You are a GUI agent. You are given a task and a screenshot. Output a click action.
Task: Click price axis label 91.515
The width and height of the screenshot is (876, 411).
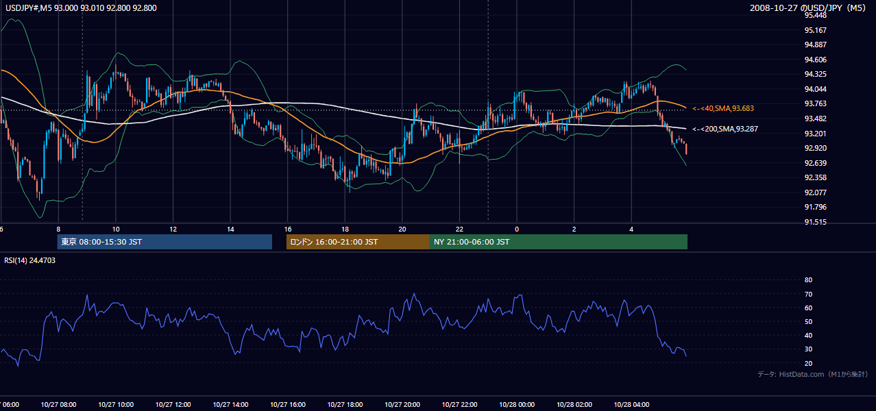point(816,222)
